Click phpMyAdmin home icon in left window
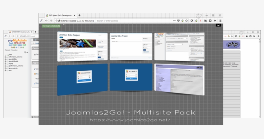264x139 pixels. tap(12, 48)
